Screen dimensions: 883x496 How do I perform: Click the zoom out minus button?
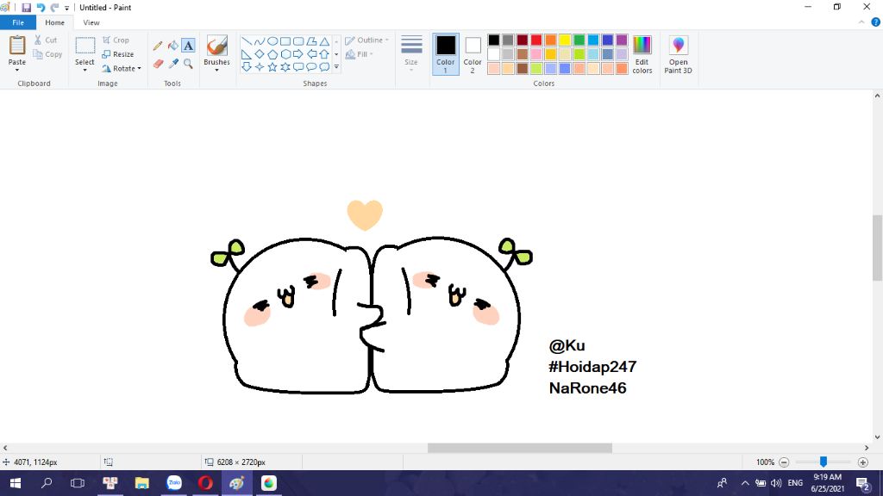(784, 462)
